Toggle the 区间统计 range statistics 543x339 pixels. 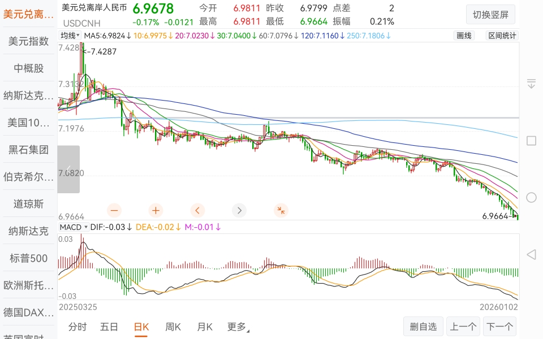coord(502,36)
